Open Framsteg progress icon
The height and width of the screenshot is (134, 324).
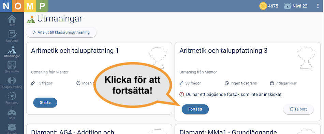pyautogui.click(x=12, y=96)
